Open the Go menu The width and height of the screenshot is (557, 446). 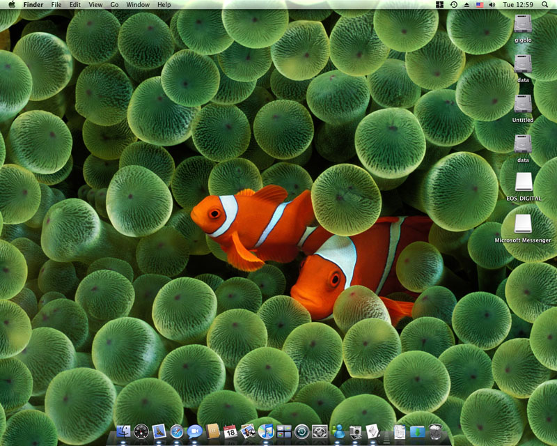(114, 5)
